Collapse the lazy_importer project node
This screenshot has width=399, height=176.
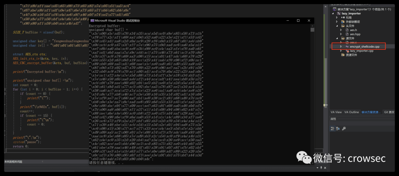click(333, 13)
